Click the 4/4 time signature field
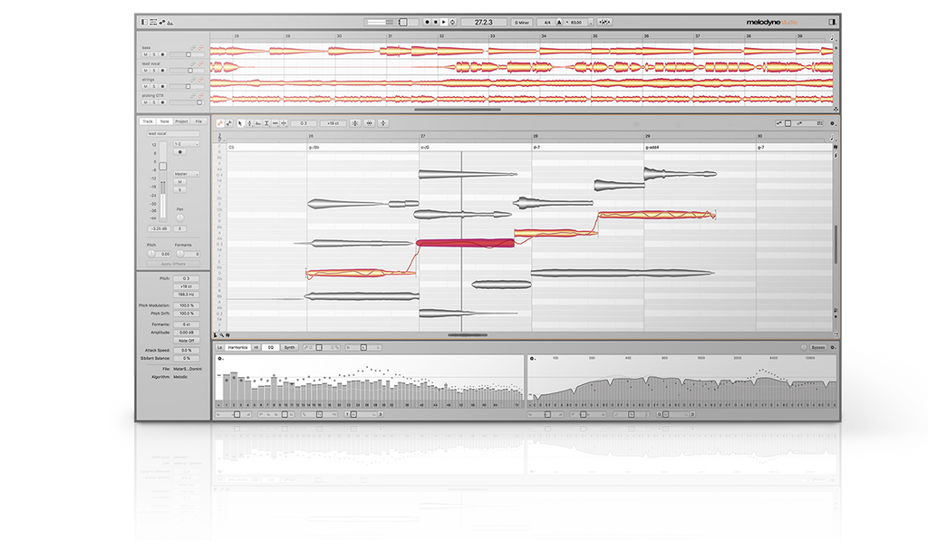928x541 pixels. pos(546,22)
